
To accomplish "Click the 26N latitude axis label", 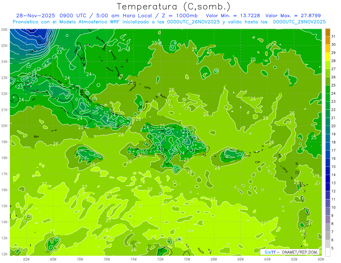I will click(x=4, y=30).
